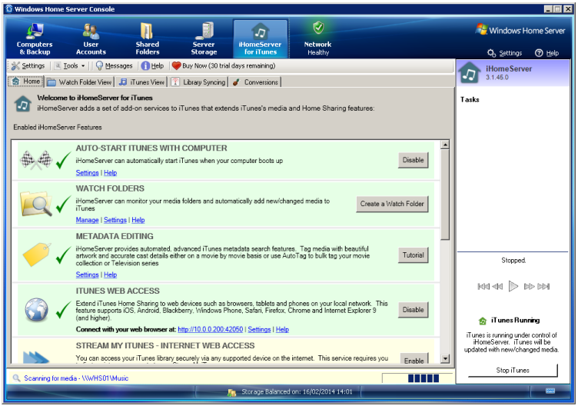Open Shared Folders section

(x=147, y=38)
